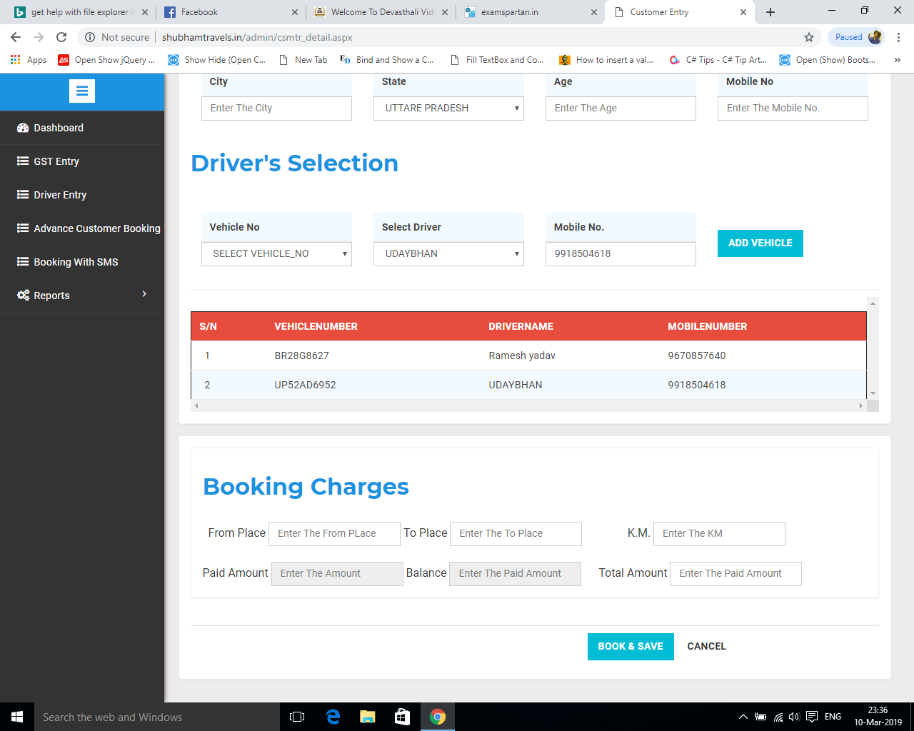
Task: Click the Not secure site info icon
Action: point(90,37)
